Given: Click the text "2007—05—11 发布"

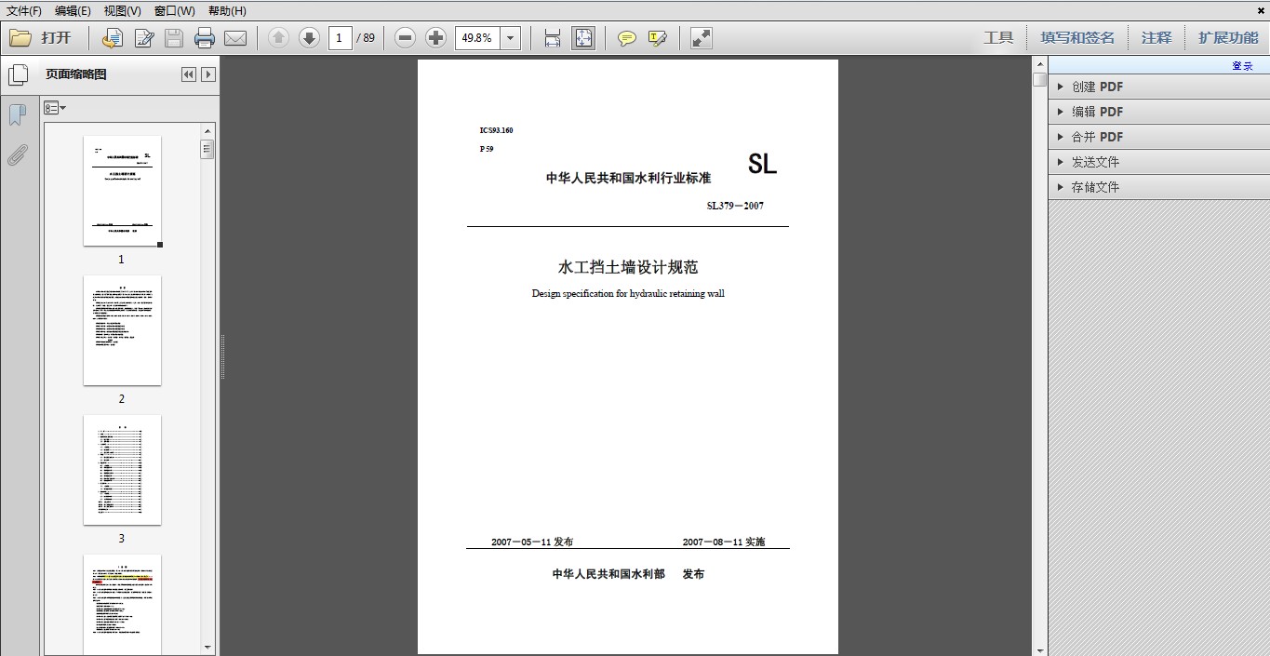Looking at the screenshot, I should click(x=532, y=542).
